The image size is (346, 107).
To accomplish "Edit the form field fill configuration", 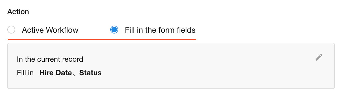I will [319, 57].
